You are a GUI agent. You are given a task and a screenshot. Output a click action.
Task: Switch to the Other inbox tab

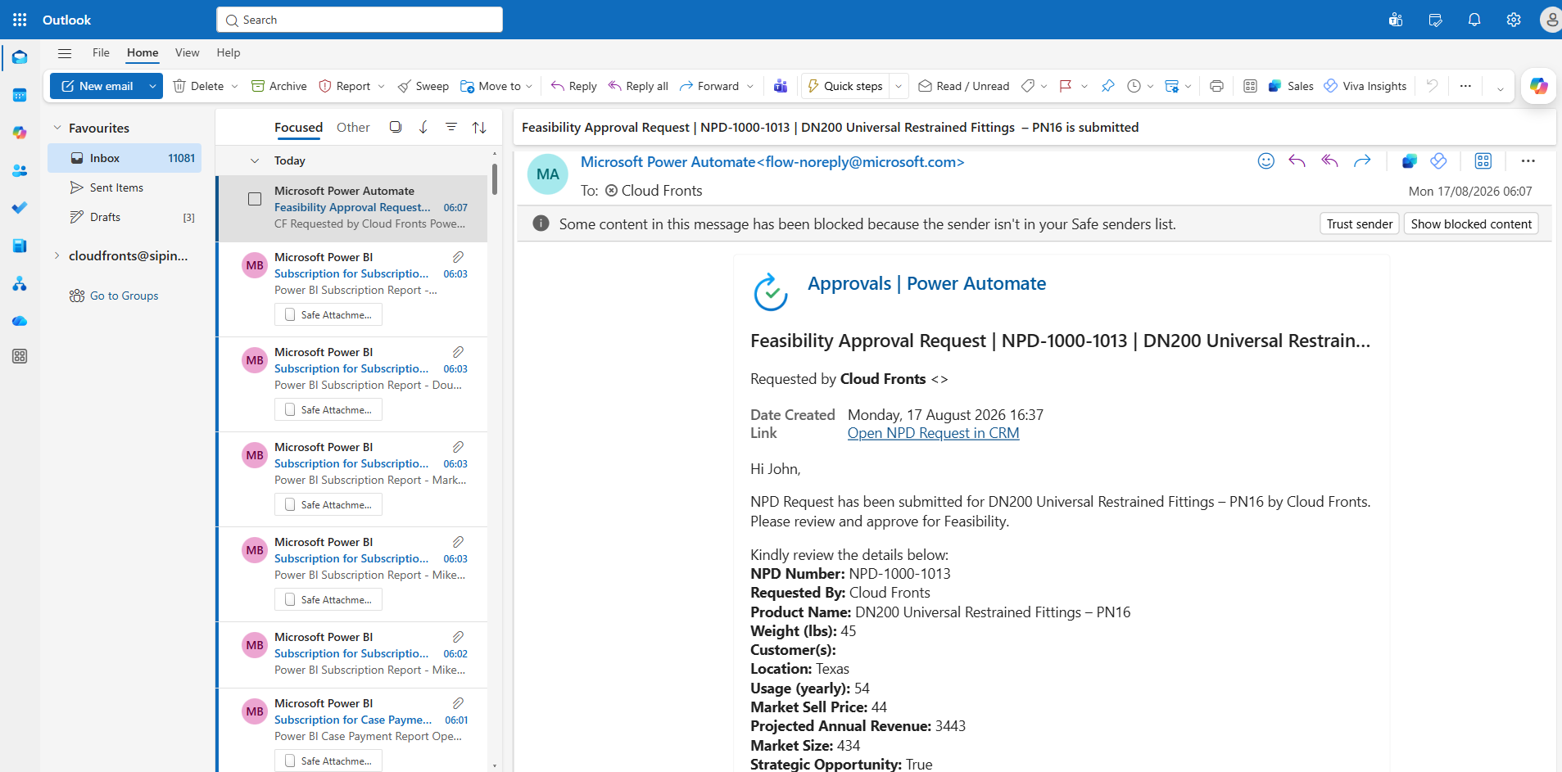pos(353,128)
